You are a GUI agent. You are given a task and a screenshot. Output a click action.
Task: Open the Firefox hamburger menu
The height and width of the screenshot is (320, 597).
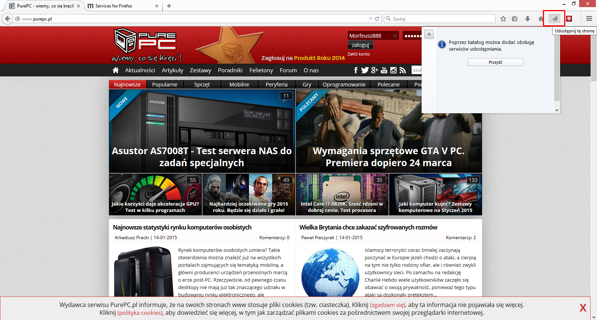pyautogui.click(x=589, y=19)
